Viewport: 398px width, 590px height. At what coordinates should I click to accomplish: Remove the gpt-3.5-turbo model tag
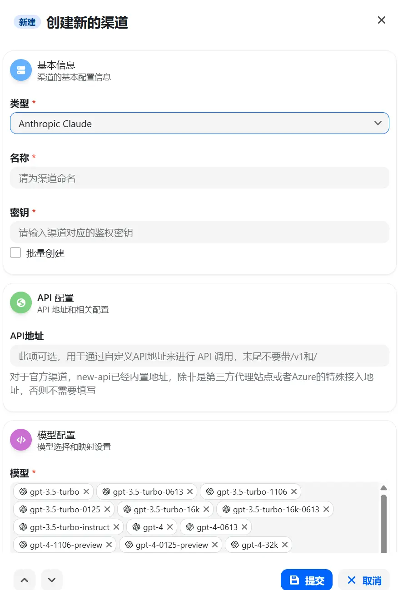click(87, 491)
